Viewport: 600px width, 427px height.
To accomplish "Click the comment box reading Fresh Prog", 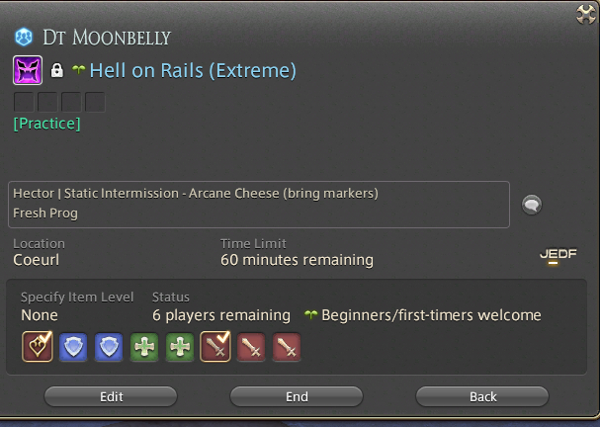I will click(x=259, y=205).
